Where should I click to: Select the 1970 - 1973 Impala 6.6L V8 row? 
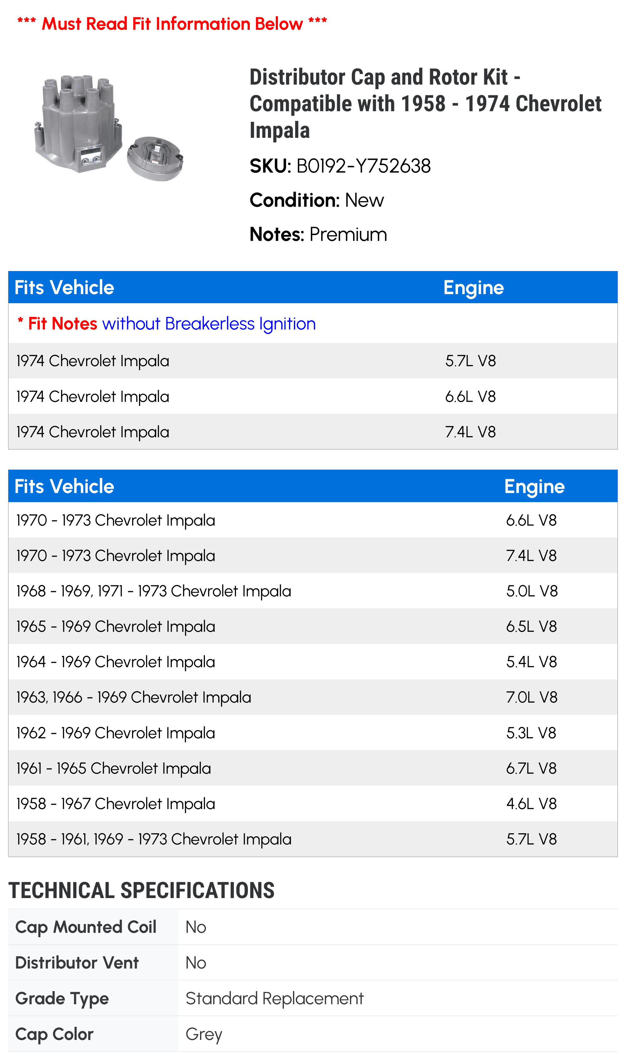click(x=313, y=520)
